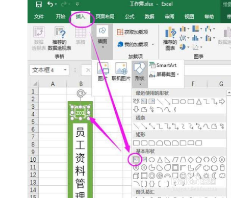Viewport: 231px width, 198px height.
Task: Click the Name Box showing 文本框 4
Action: (47, 70)
